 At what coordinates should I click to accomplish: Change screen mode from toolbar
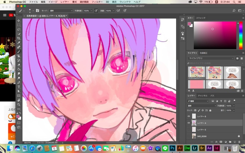[x=19, y=127]
